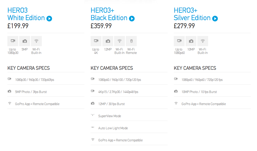Click the 4Kp15 / 2.7Kp30 spec row
Screen dimensions: 257x151
point(118,92)
